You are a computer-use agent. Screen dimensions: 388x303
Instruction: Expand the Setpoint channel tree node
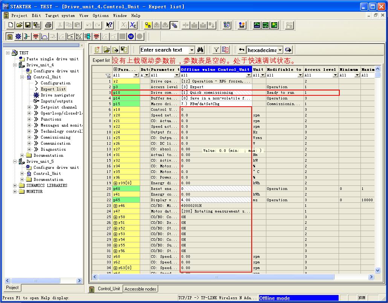pos(29,107)
